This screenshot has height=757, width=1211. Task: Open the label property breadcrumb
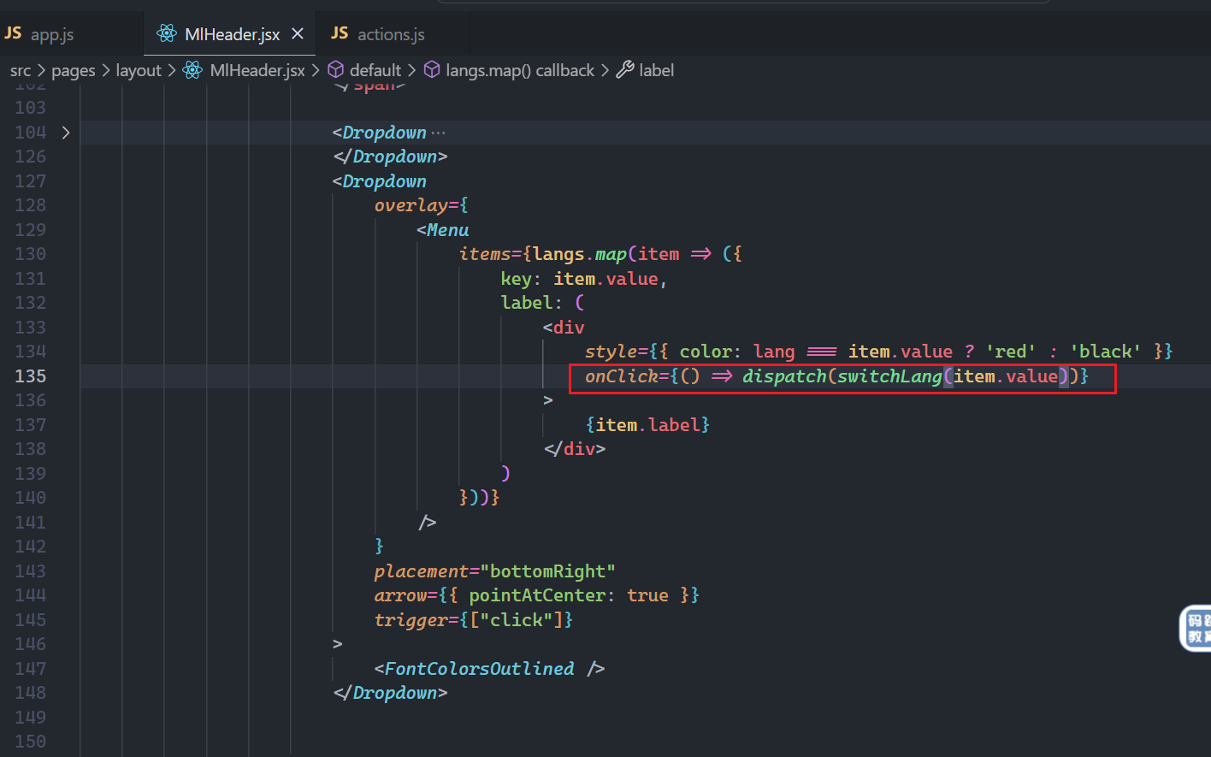656,70
